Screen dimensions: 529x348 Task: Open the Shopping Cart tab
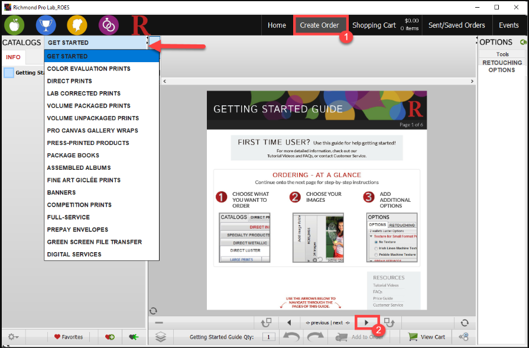(374, 25)
